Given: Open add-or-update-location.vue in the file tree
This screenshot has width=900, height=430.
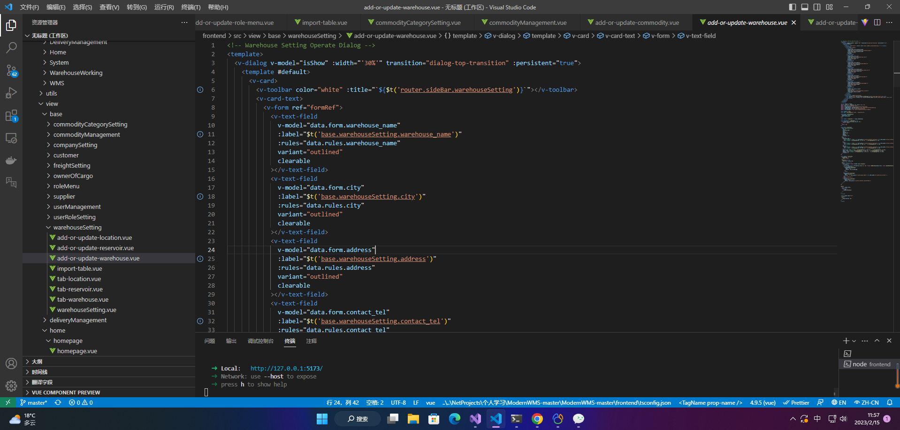Looking at the screenshot, I should 94,237.
